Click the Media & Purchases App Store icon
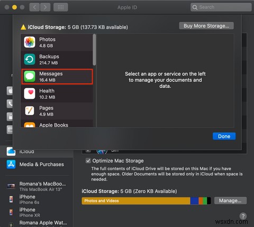Screen dimensions: 254x227 tap(11, 164)
